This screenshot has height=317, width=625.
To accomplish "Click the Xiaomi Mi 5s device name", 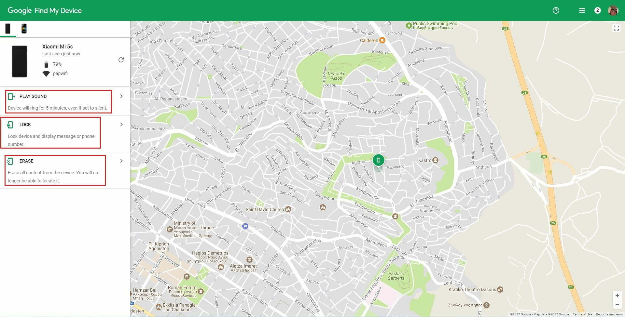I will pyautogui.click(x=58, y=46).
